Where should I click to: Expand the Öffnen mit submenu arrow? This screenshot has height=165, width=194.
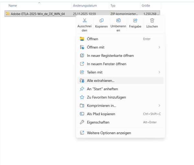tap(159, 47)
